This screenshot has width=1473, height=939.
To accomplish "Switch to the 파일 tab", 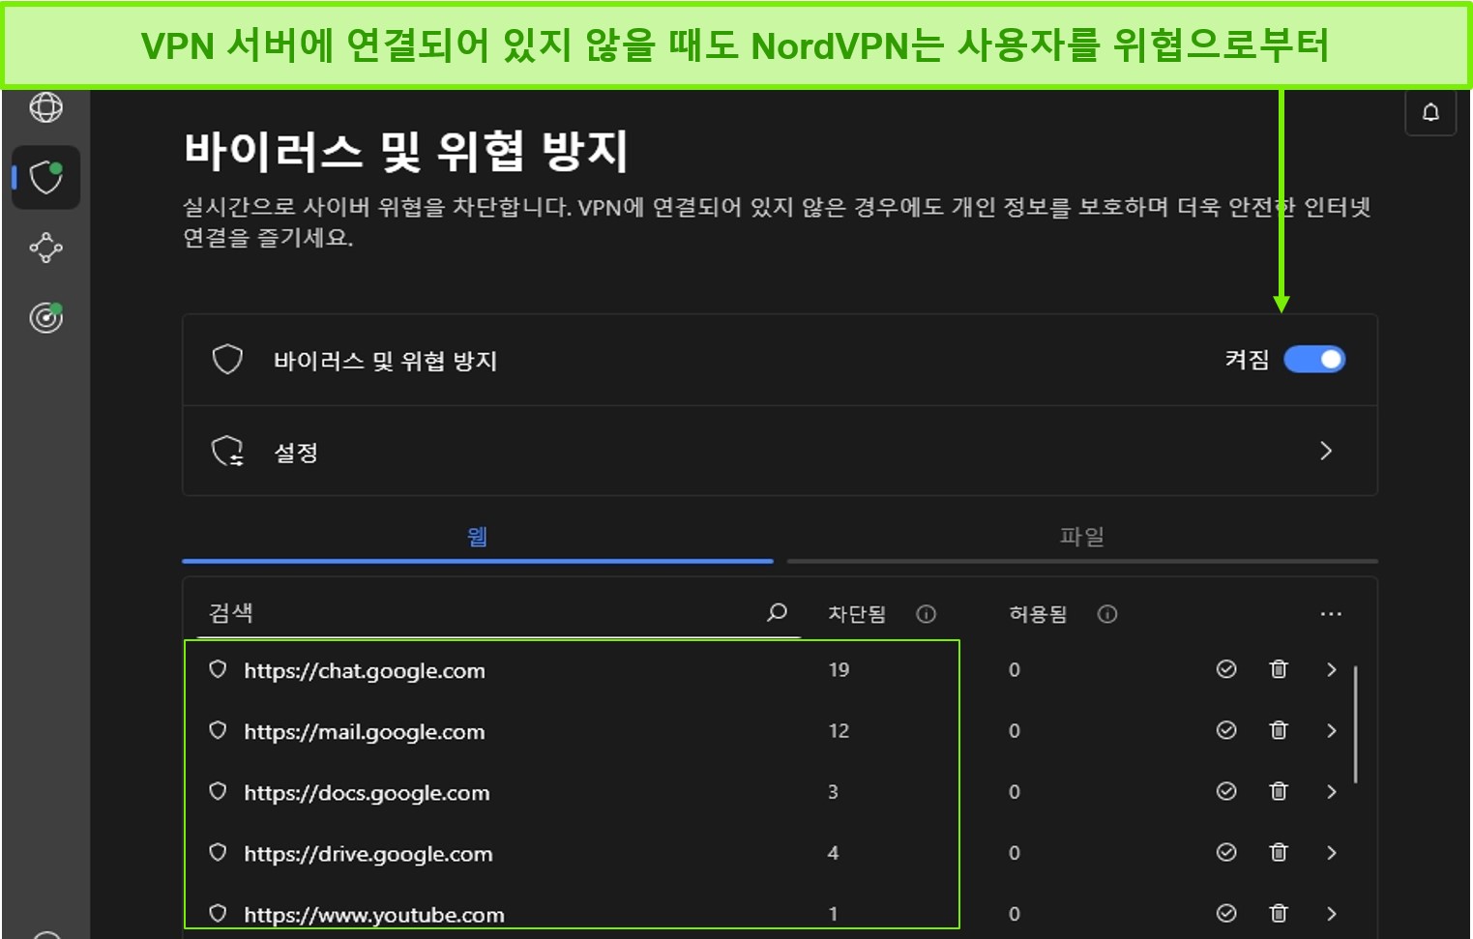I will click(x=1081, y=537).
